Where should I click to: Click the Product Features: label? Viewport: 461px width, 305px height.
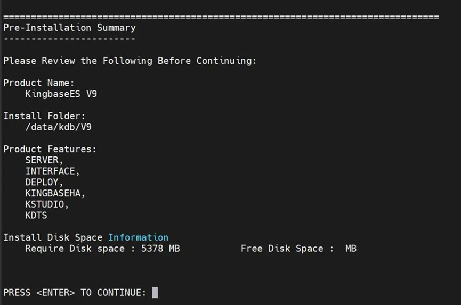point(50,150)
